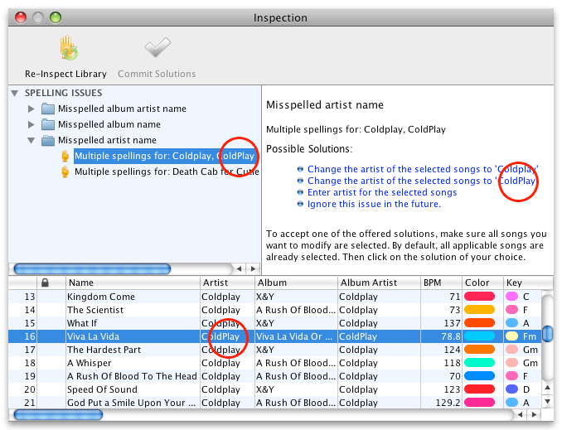Click Ignore this issue in the future

(374, 204)
